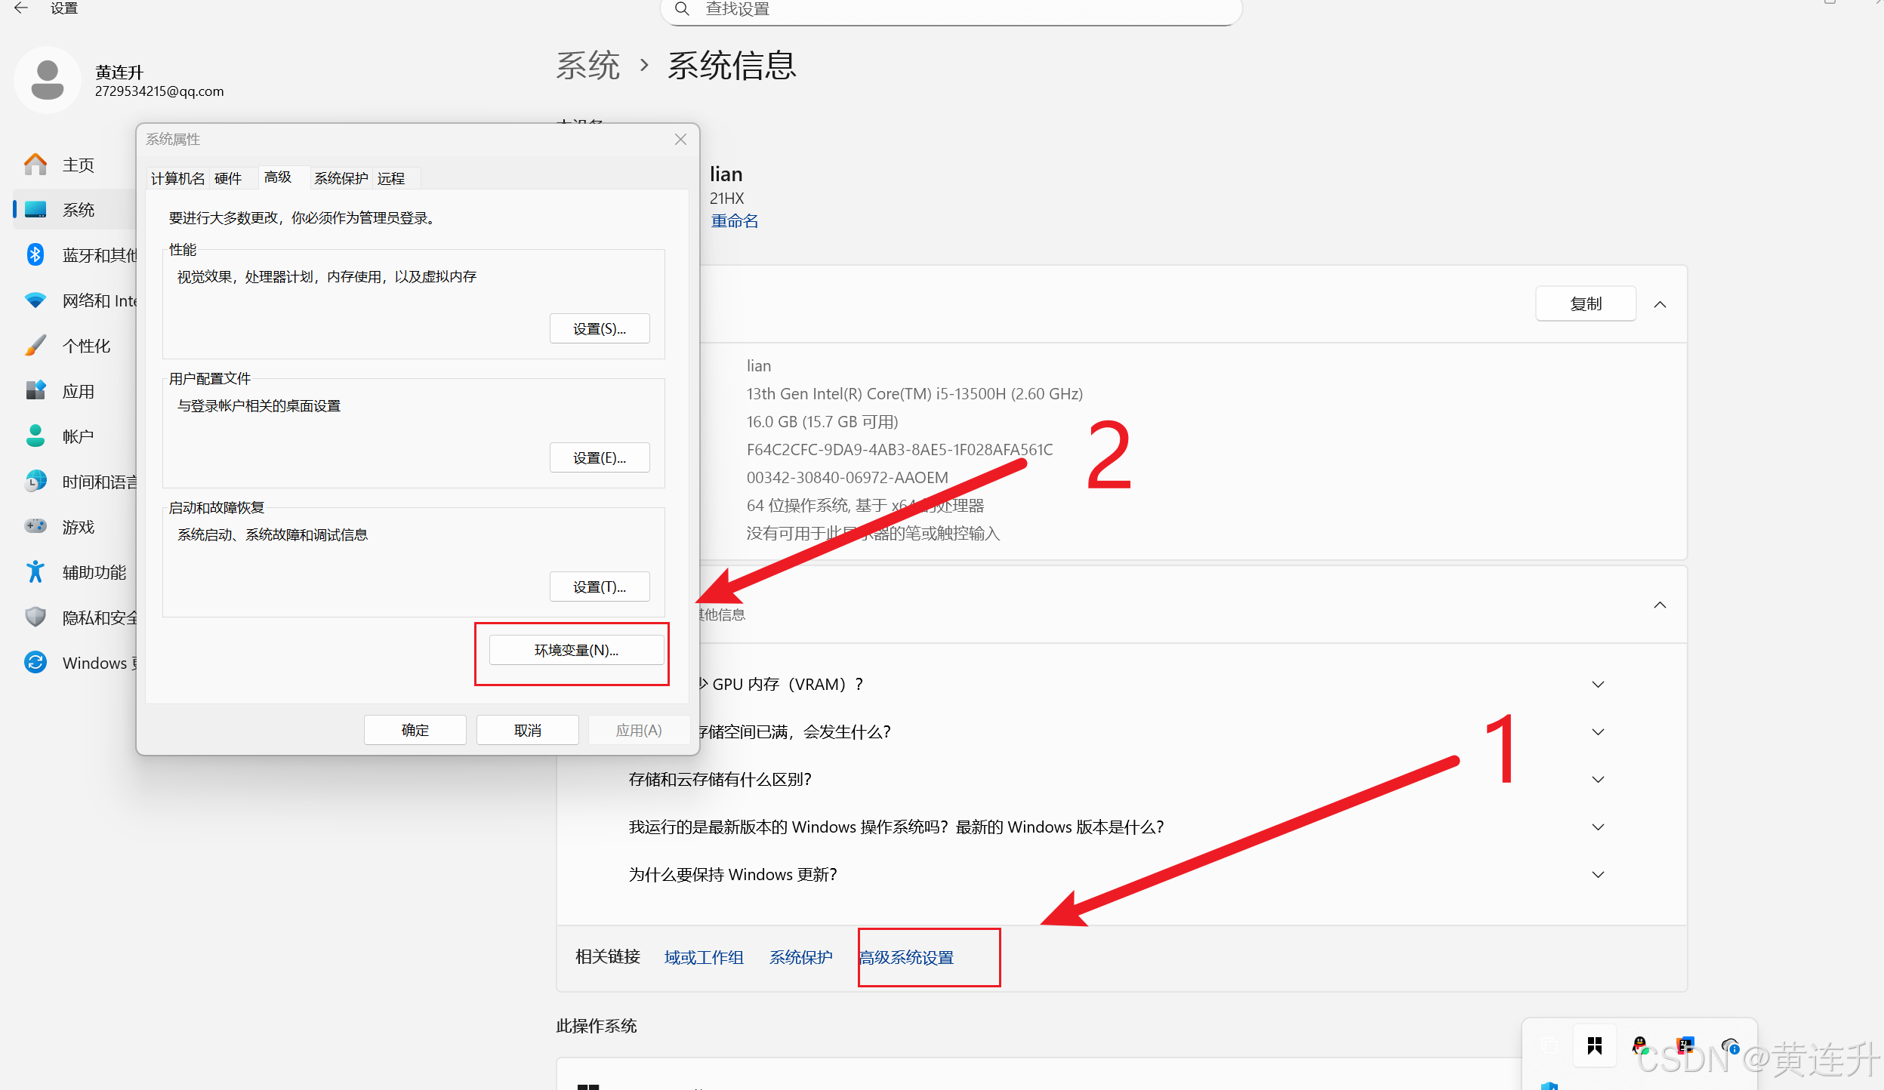Click the 重命名 link under lian
This screenshot has width=1884, height=1090.
tap(735, 221)
